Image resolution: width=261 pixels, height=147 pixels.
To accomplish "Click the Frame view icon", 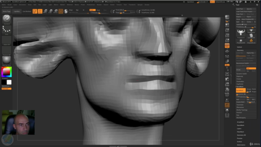I will (x=227, y=74).
